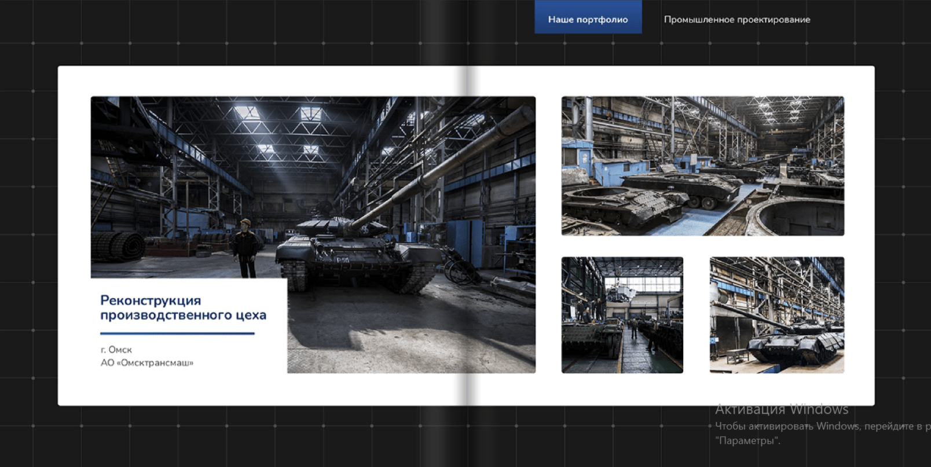This screenshot has height=467, width=931.
Task: Click the АО «Омсктрансмаш» company name
Action: (x=147, y=363)
